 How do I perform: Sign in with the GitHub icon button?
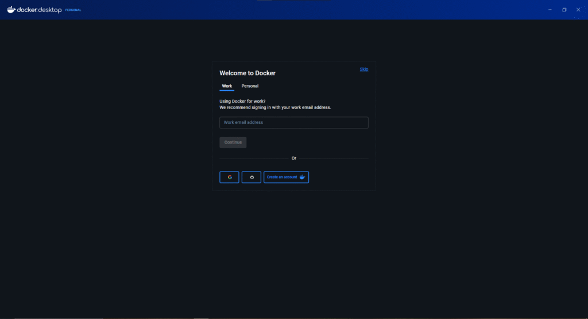tap(252, 177)
